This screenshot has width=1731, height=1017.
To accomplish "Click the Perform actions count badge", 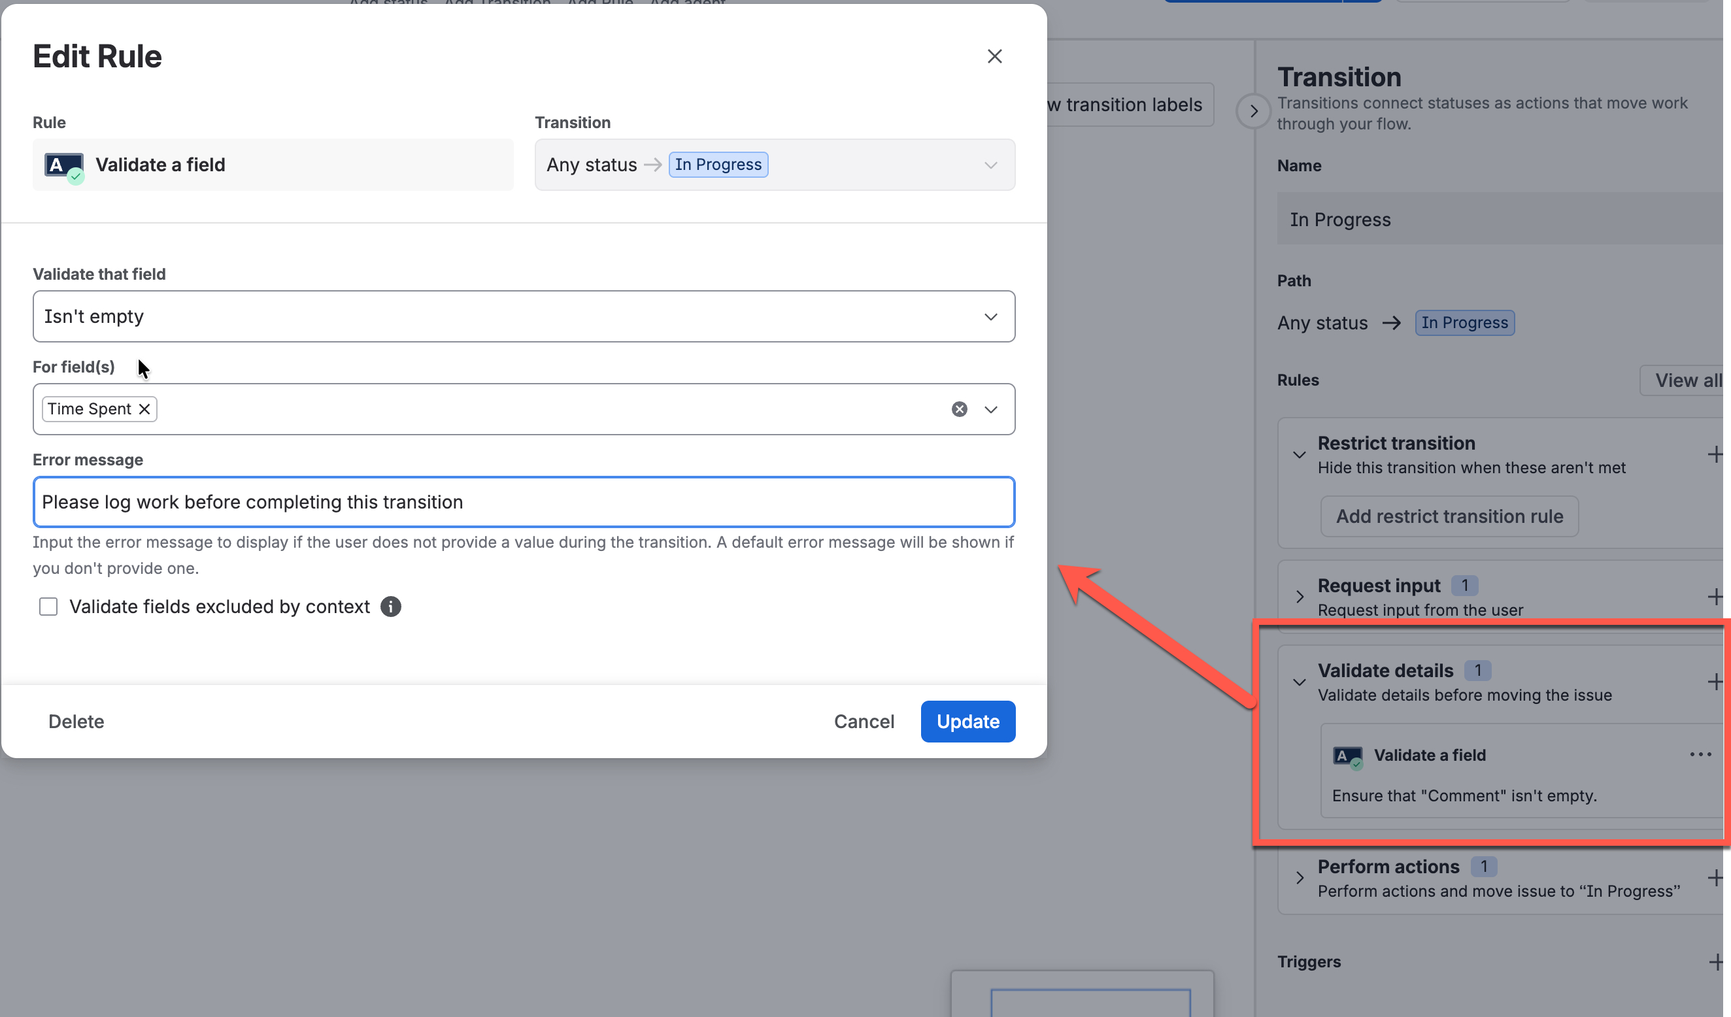I will tap(1483, 866).
